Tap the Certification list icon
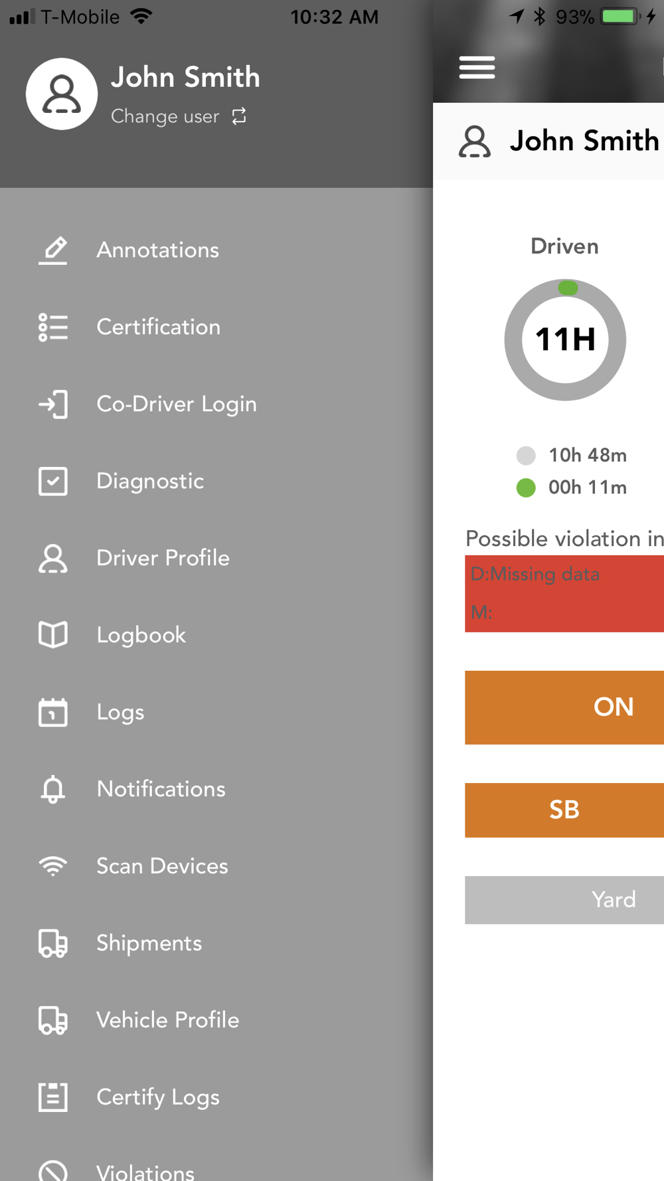 tap(52, 327)
